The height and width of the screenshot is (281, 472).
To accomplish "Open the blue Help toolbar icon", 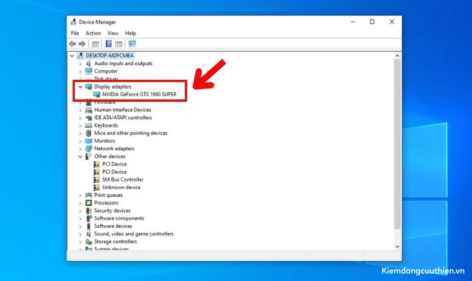I will pyautogui.click(x=108, y=44).
